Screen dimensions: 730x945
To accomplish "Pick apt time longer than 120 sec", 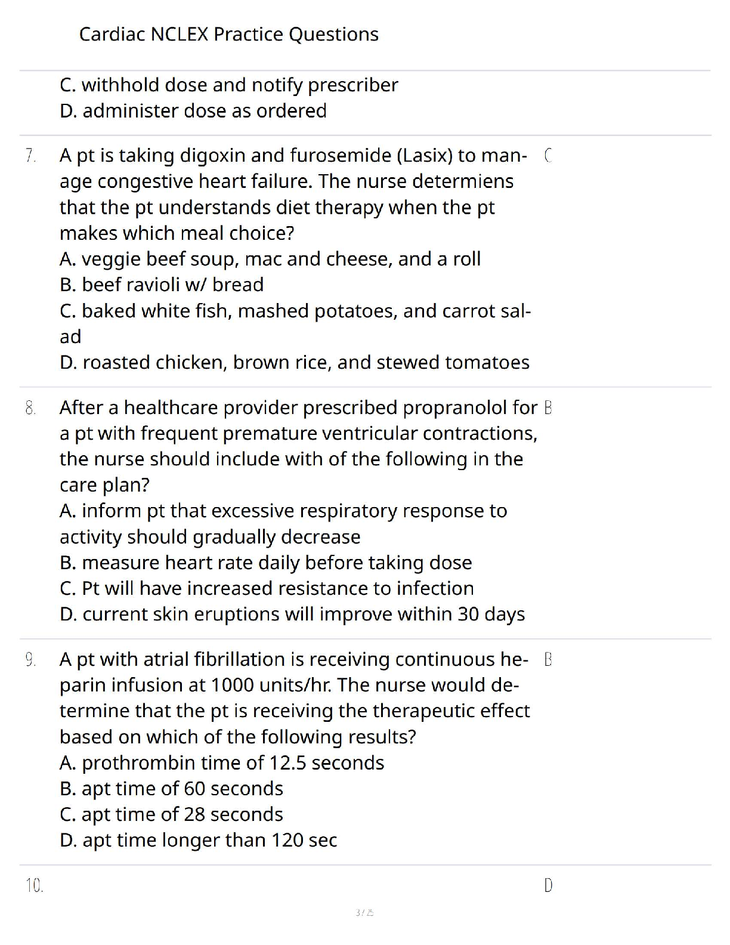I will (x=198, y=841).
